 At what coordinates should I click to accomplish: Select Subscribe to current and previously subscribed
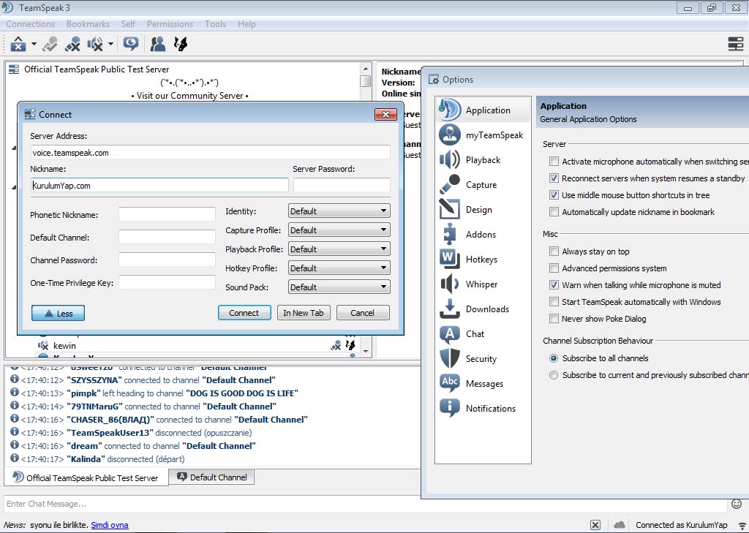pos(554,375)
